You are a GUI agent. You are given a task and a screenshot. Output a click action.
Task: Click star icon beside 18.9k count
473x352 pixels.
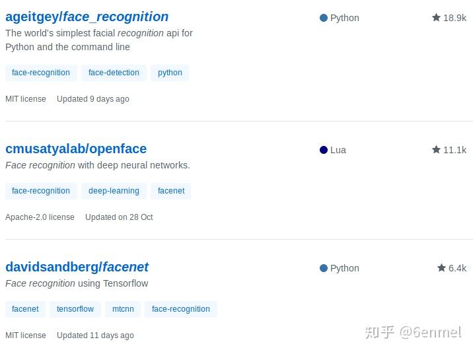(x=436, y=17)
